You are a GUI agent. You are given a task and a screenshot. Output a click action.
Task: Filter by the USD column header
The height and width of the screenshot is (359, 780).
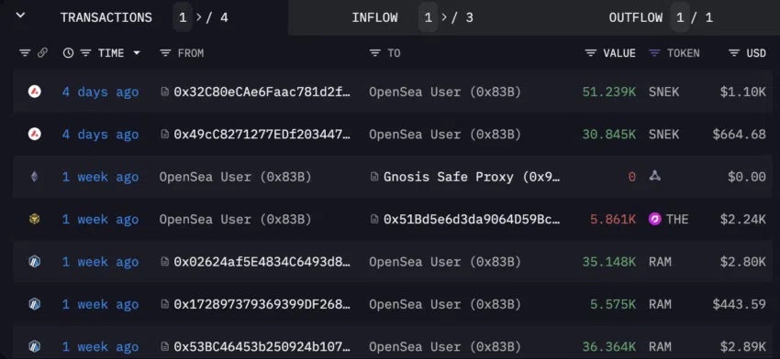coord(747,52)
